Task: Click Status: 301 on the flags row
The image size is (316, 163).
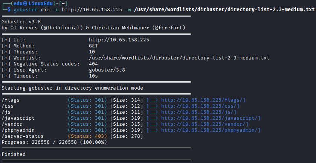Action: pos(87,100)
